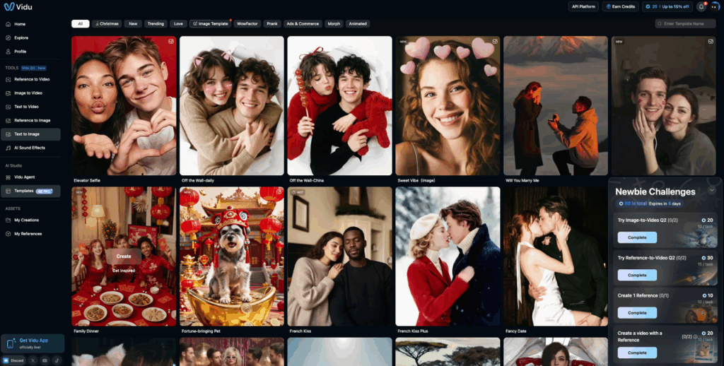Open the Discord link
Viewport: 724px width, 366px height.
(14, 360)
